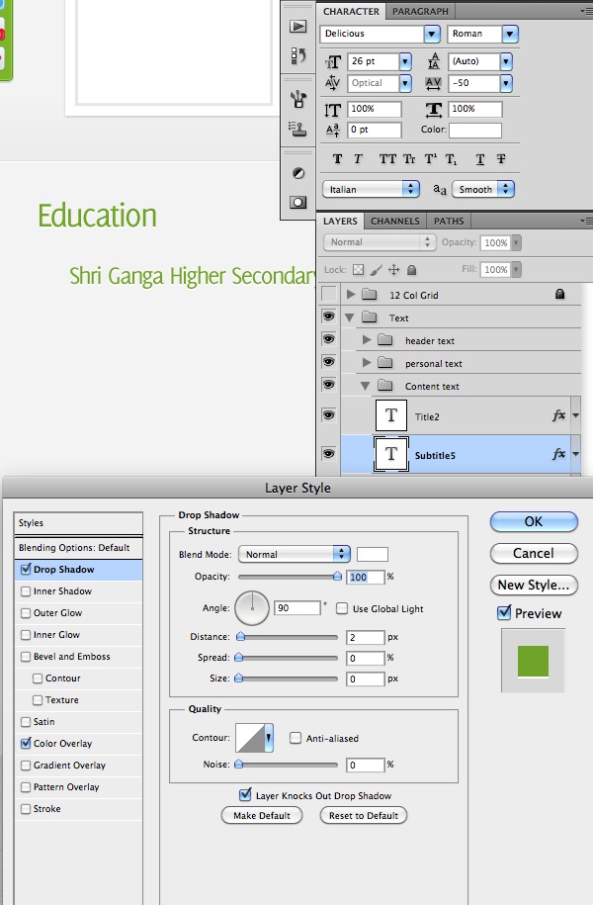The width and height of the screenshot is (593, 905).
Task: Click the Faux Bold style icon
Action: tap(337, 158)
